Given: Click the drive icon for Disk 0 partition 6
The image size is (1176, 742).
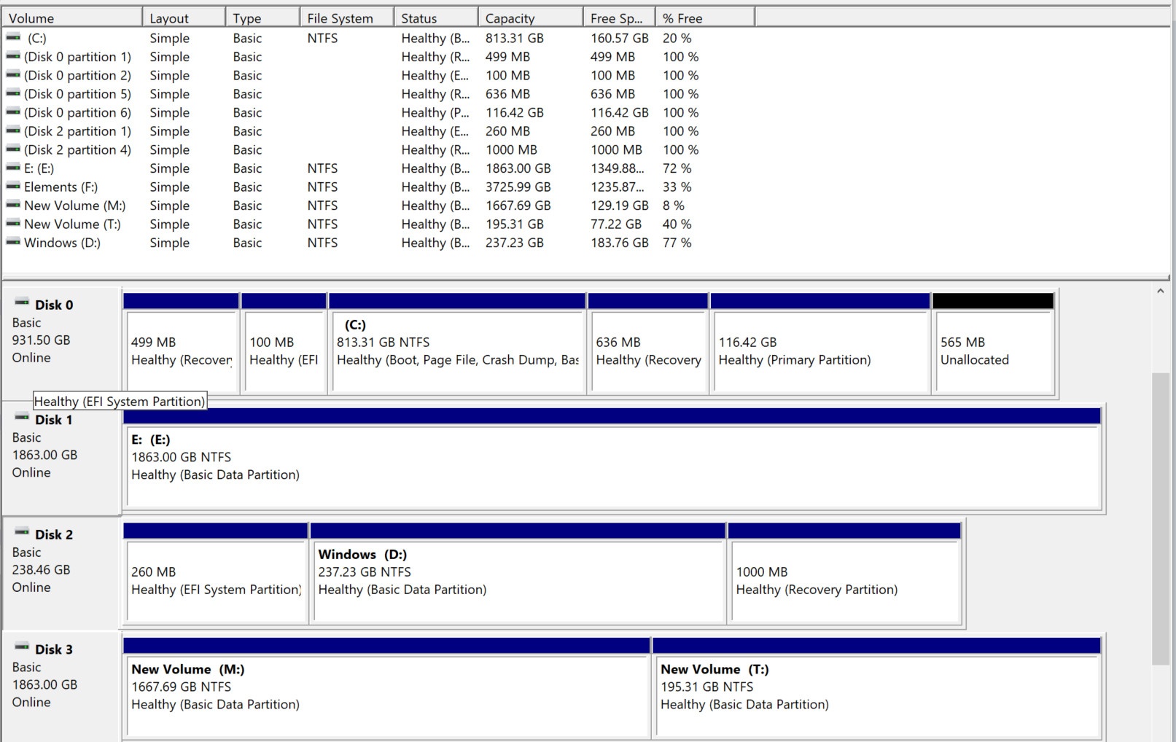Looking at the screenshot, I should click(13, 112).
